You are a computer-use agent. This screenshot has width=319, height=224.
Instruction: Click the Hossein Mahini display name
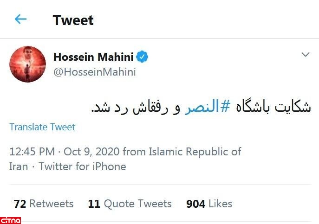coord(93,57)
